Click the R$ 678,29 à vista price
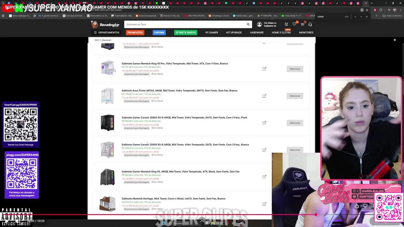 (x=141, y=202)
